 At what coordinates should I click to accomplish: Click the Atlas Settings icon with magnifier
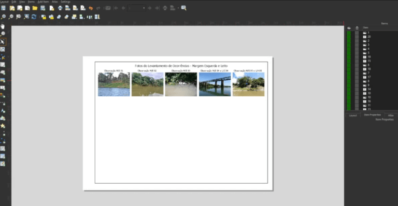click(x=184, y=8)
